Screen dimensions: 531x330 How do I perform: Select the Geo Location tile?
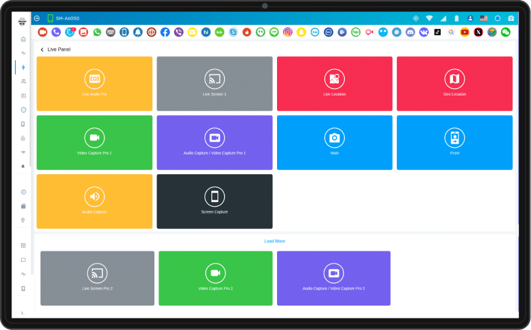[454, 83]
